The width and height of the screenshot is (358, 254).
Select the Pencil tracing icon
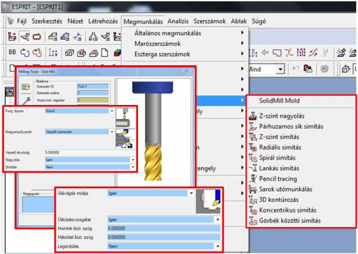[253, 179]
